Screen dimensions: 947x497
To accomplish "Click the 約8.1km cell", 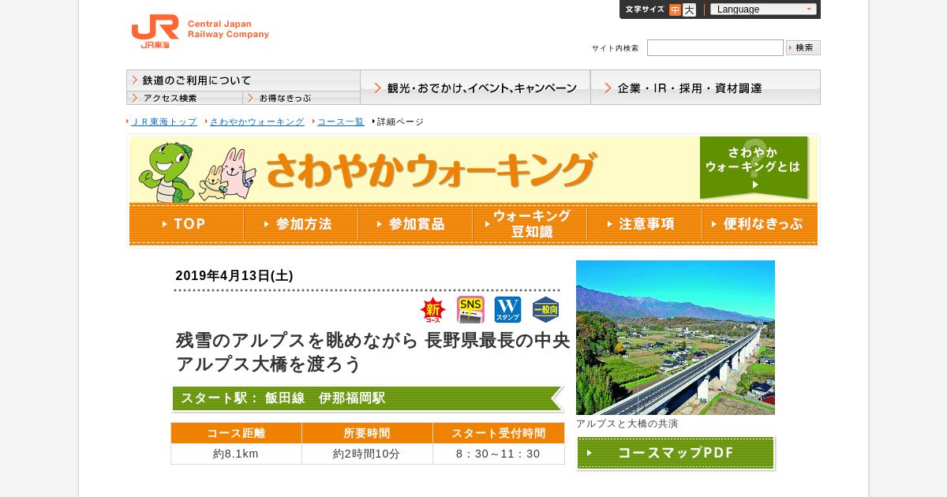I will (236, 454).
